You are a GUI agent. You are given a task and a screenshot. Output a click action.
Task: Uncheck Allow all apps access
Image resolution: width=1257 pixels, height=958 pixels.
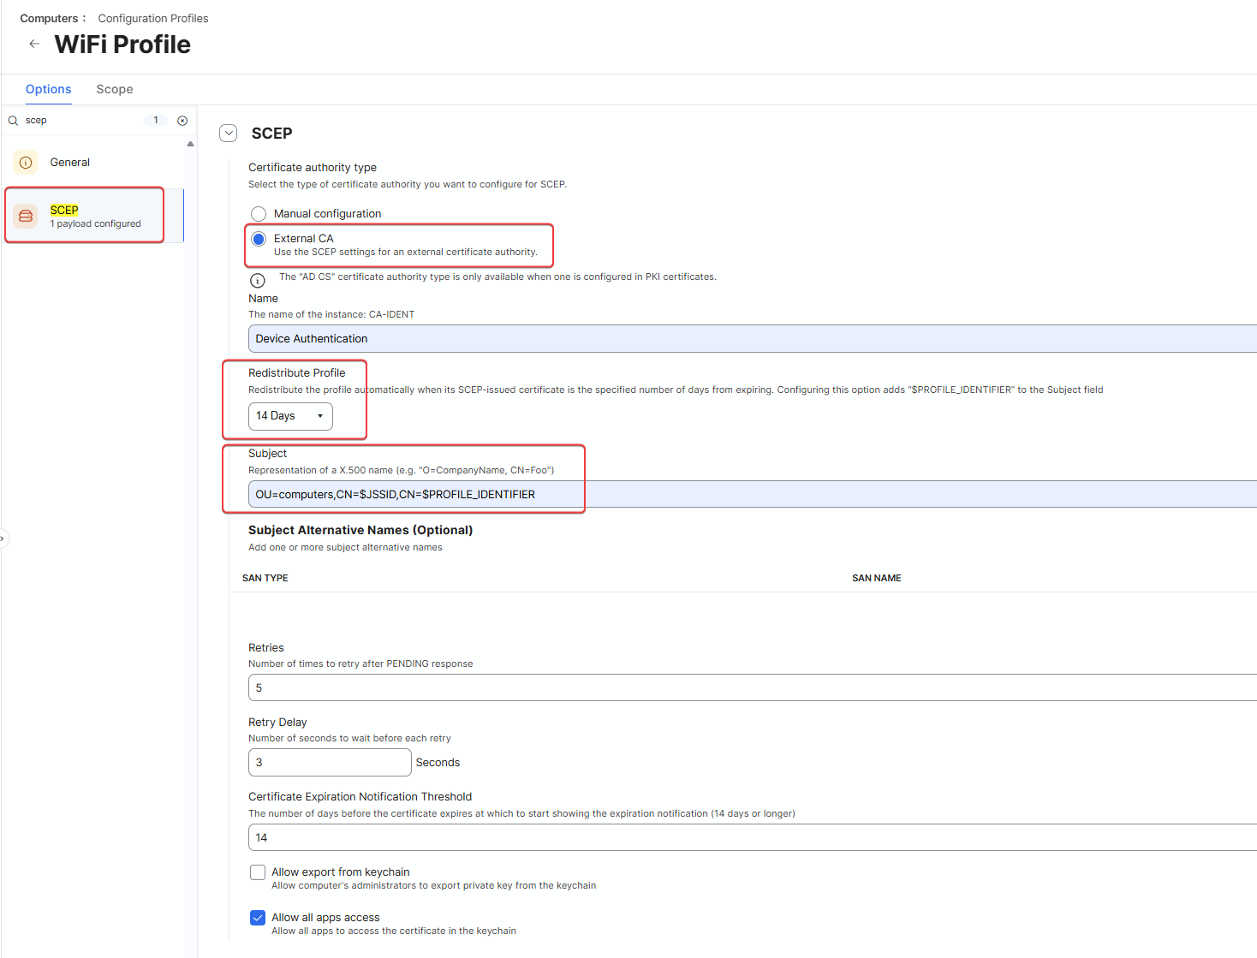(258, 918)
